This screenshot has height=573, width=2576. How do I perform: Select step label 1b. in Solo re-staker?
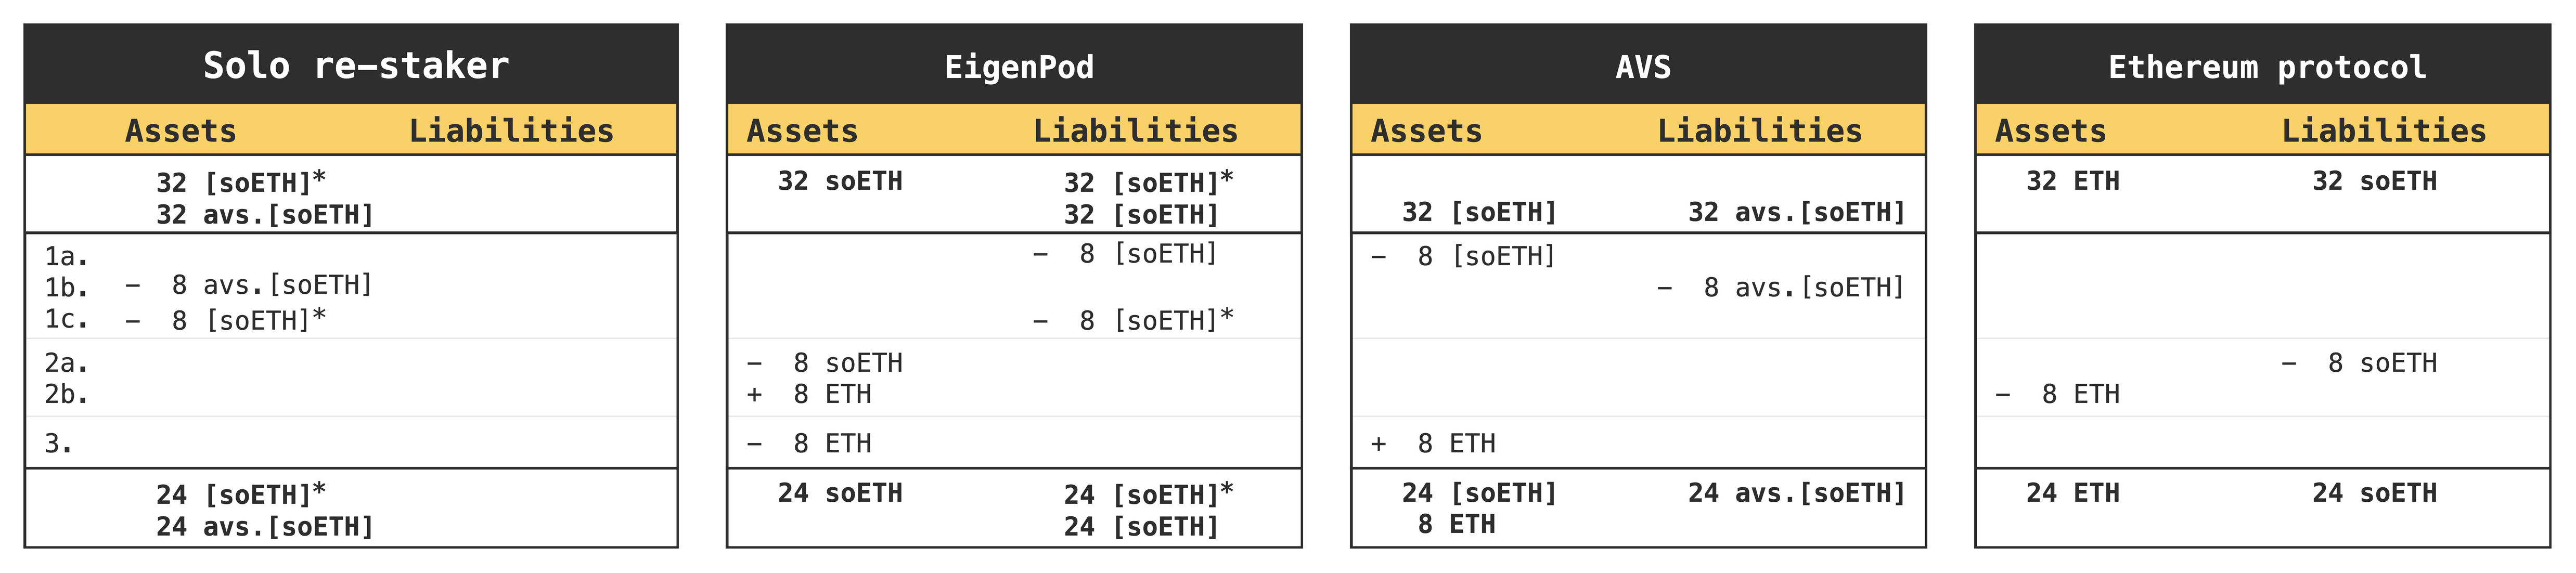[66, 288]
